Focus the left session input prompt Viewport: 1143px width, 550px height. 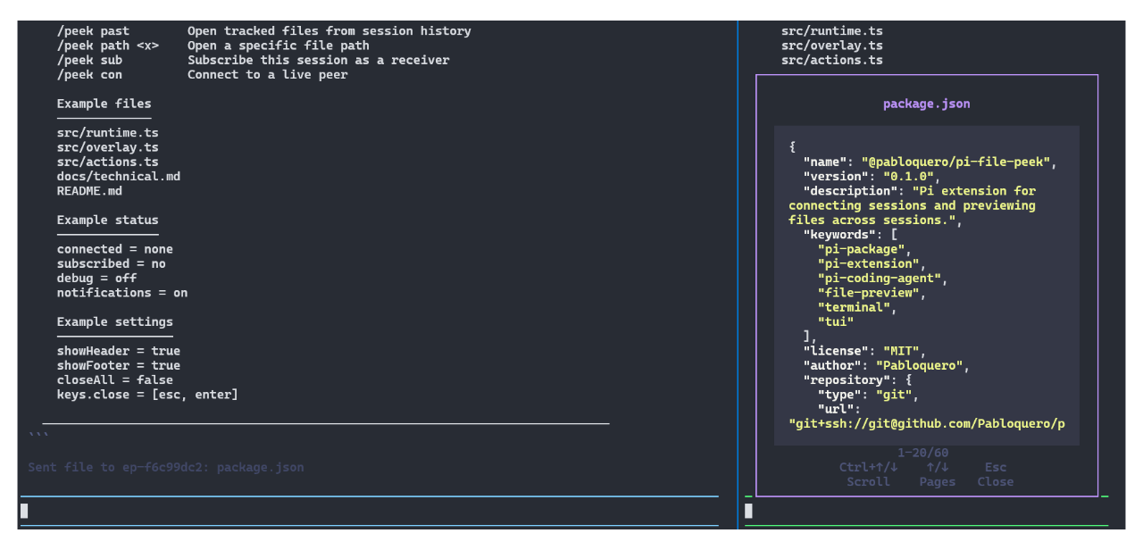point(369,511)
